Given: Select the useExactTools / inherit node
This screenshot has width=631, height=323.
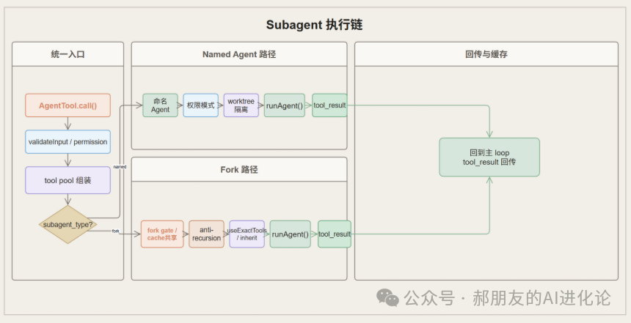Looking at the screenshot, I should [247, 234].
